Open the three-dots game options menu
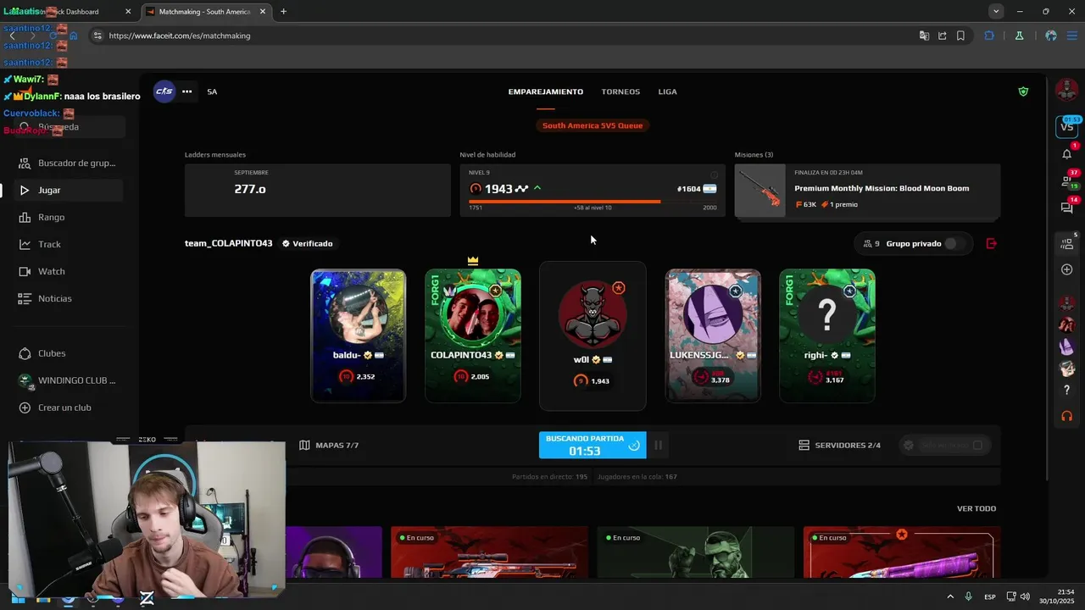This screenshot has width=1085, height=610. tap(186, 91)
